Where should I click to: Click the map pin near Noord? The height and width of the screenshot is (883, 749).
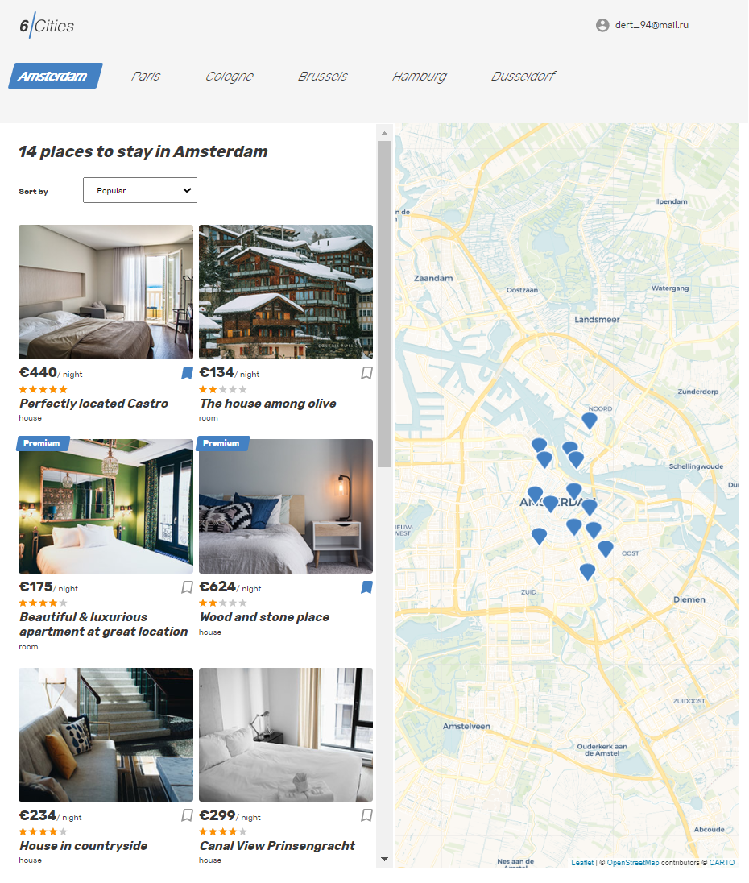pyautogui.click(x=590, y=421)
